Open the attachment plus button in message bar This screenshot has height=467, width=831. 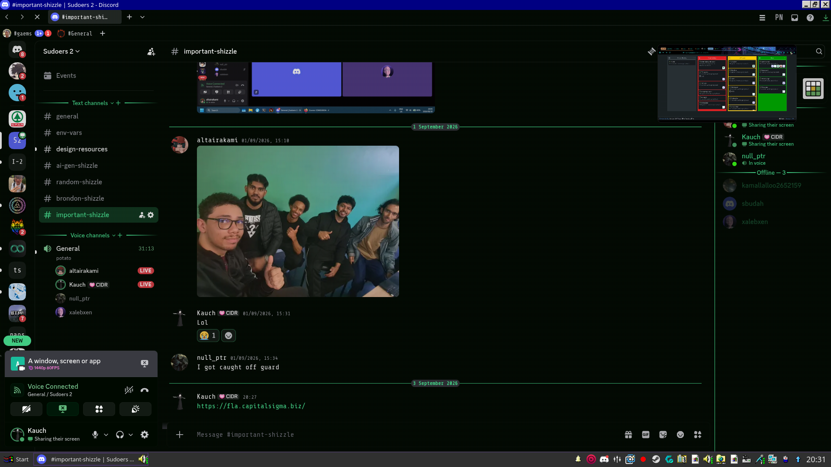(x=180, y=435)
